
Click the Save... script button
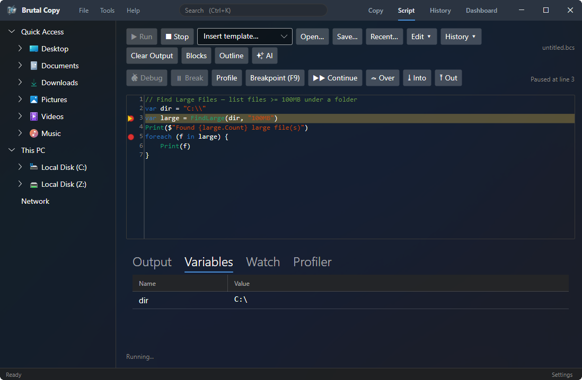pyautogui.click(x=347, y=37)
